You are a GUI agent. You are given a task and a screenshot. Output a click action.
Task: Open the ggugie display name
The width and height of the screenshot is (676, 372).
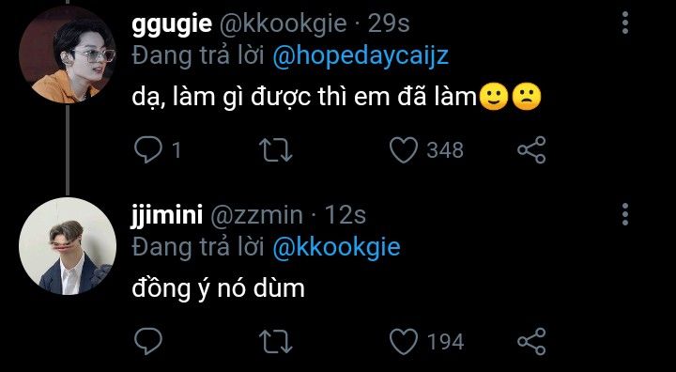172,25
